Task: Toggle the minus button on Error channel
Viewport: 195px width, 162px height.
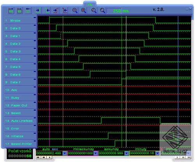Action: pyautogui.click(x=35, y=125)
